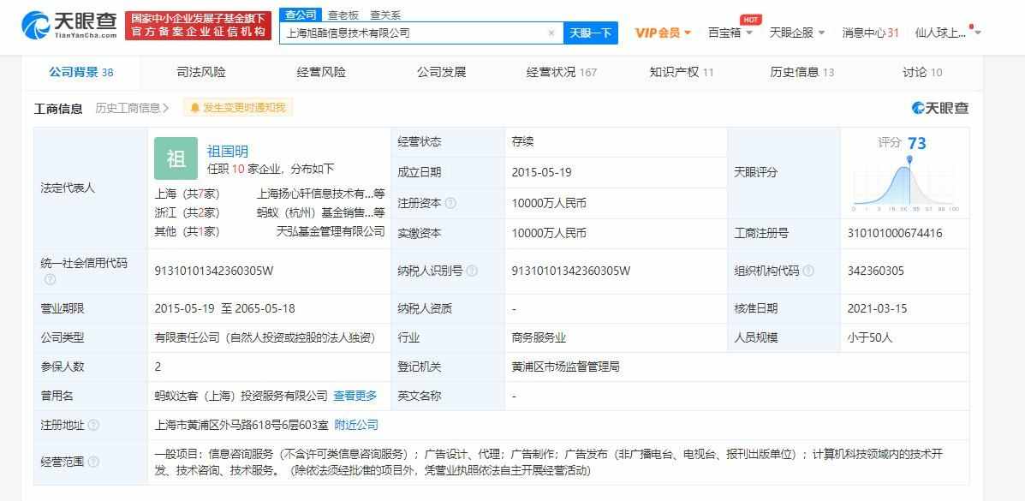Image resolution: width=1025 pixels, height=501 pixels.
Task: Open the 百宝箱 dropdown menu
Action: [x=730, y=33]
